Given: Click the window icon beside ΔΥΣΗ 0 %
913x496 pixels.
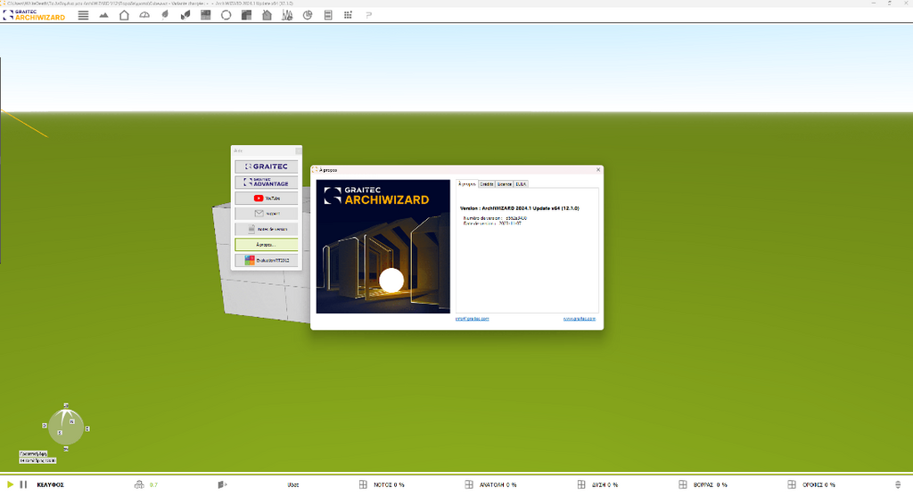Looking at the screenshot, I should [x=581, y=484].
